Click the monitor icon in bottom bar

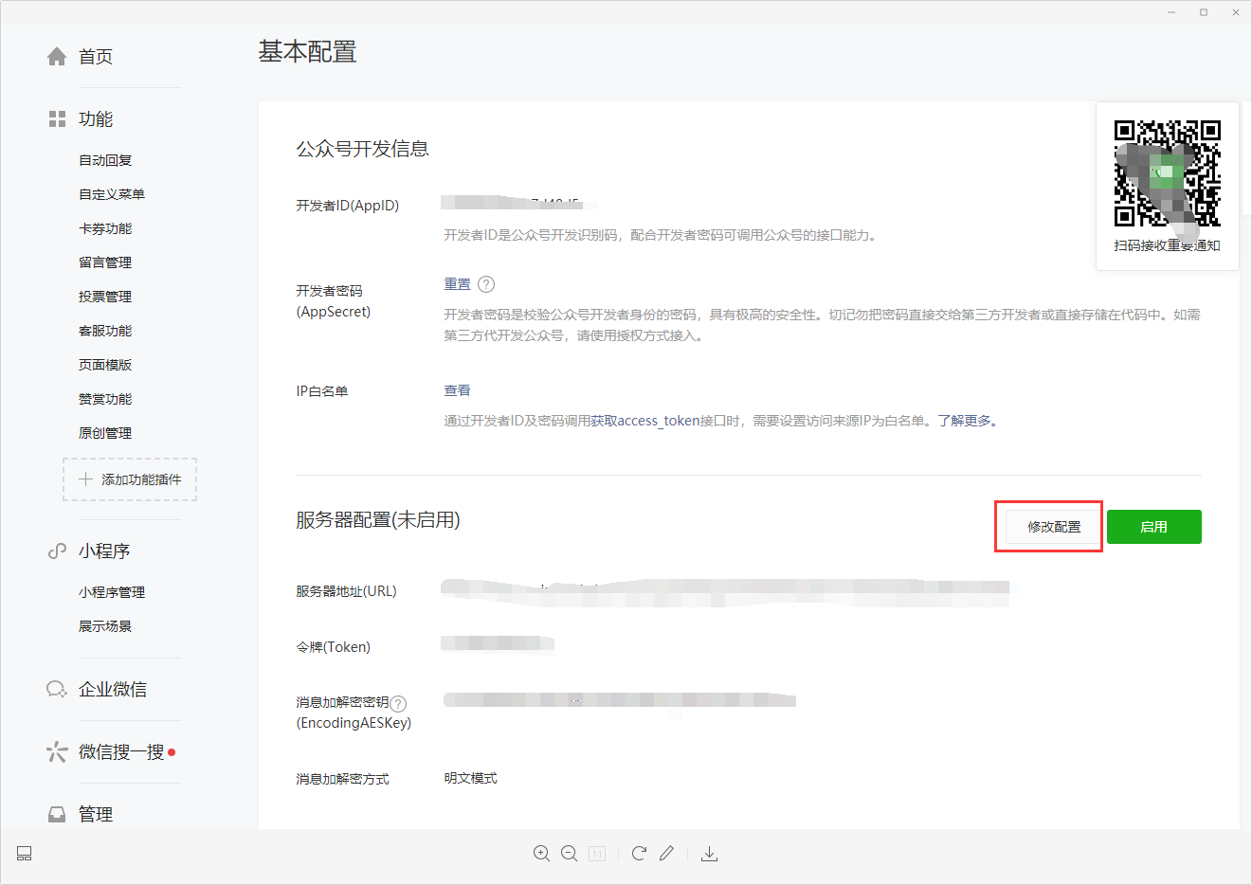coord(25,854)
